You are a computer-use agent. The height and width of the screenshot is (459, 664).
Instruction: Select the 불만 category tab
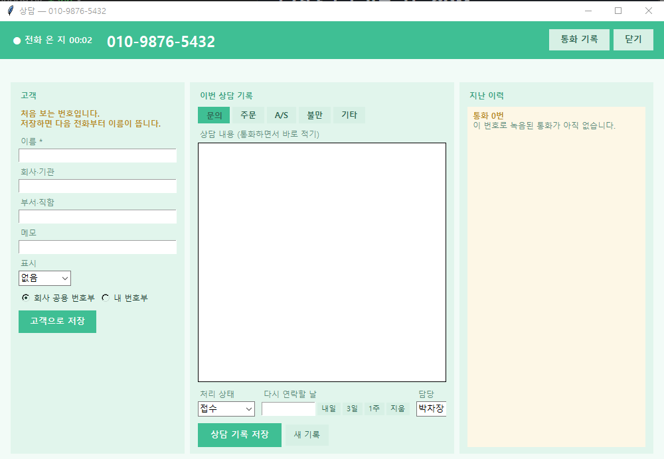click(315, 115)
